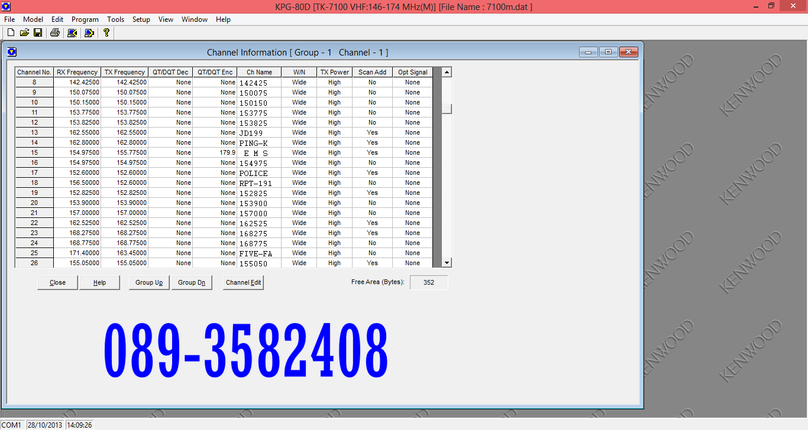Select TX frequency "163.45000" in channel 25

(x=124, y=253)
